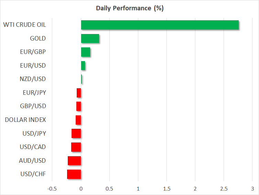259x195 pixels.
Task: Click the USD/JPY red bar
Action: [x=76, y=133]
